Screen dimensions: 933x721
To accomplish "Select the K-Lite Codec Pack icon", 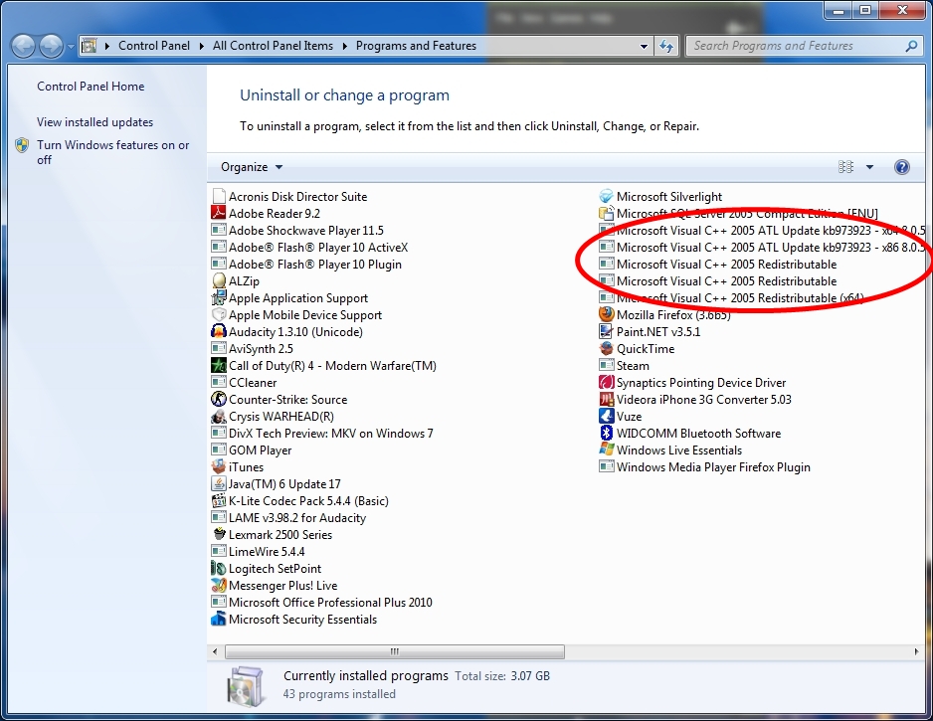I will pos(219,501).
